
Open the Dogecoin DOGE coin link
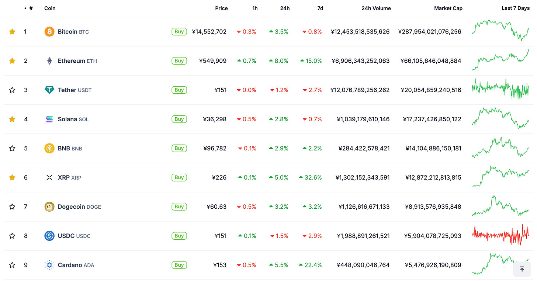[79, 207]
